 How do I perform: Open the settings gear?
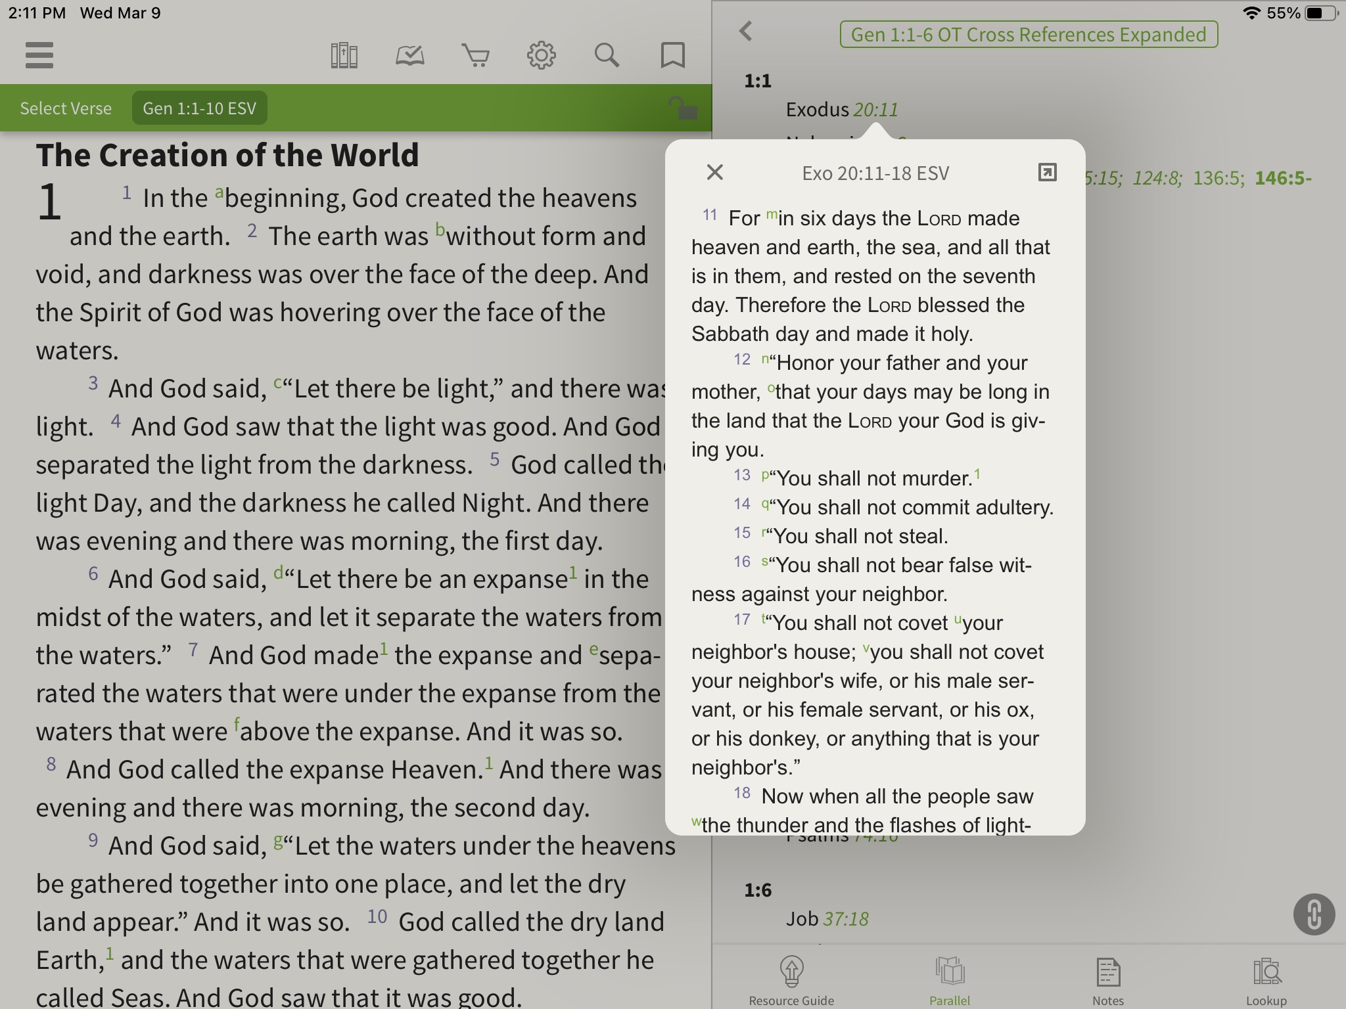click(541, 55)
